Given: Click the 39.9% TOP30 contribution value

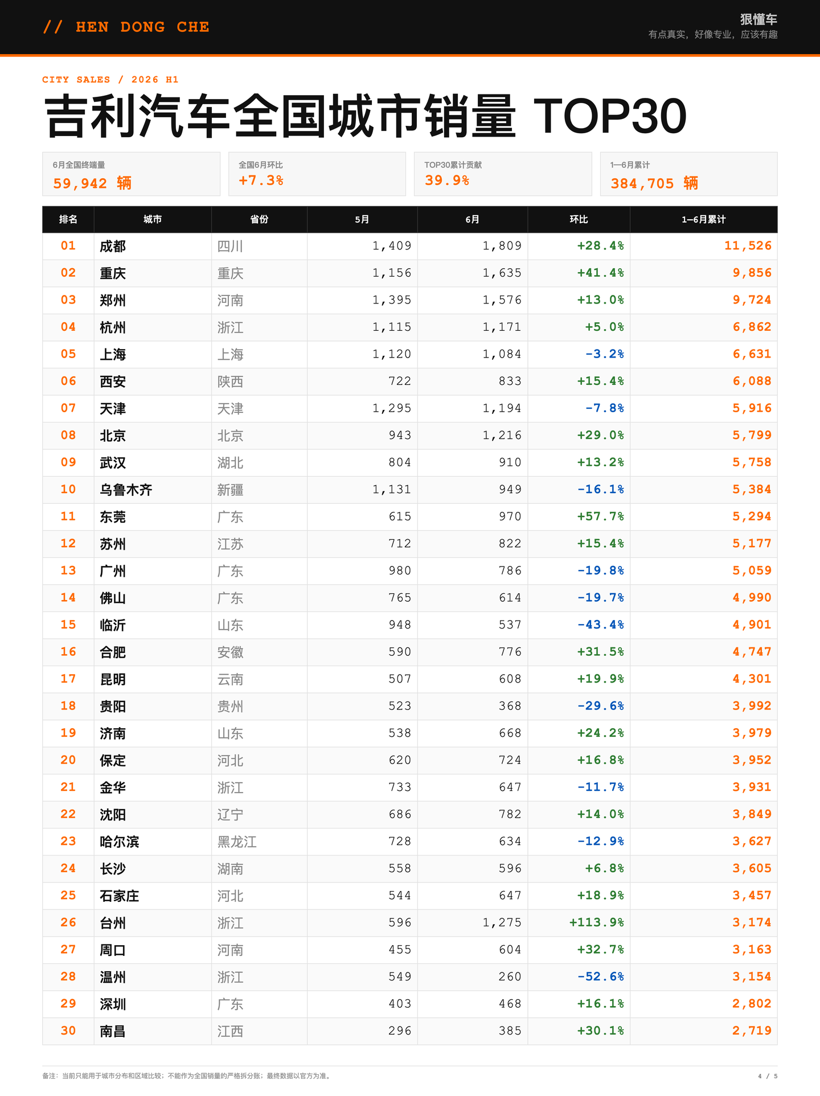Looking at the screenshot, I should (447, 180).
